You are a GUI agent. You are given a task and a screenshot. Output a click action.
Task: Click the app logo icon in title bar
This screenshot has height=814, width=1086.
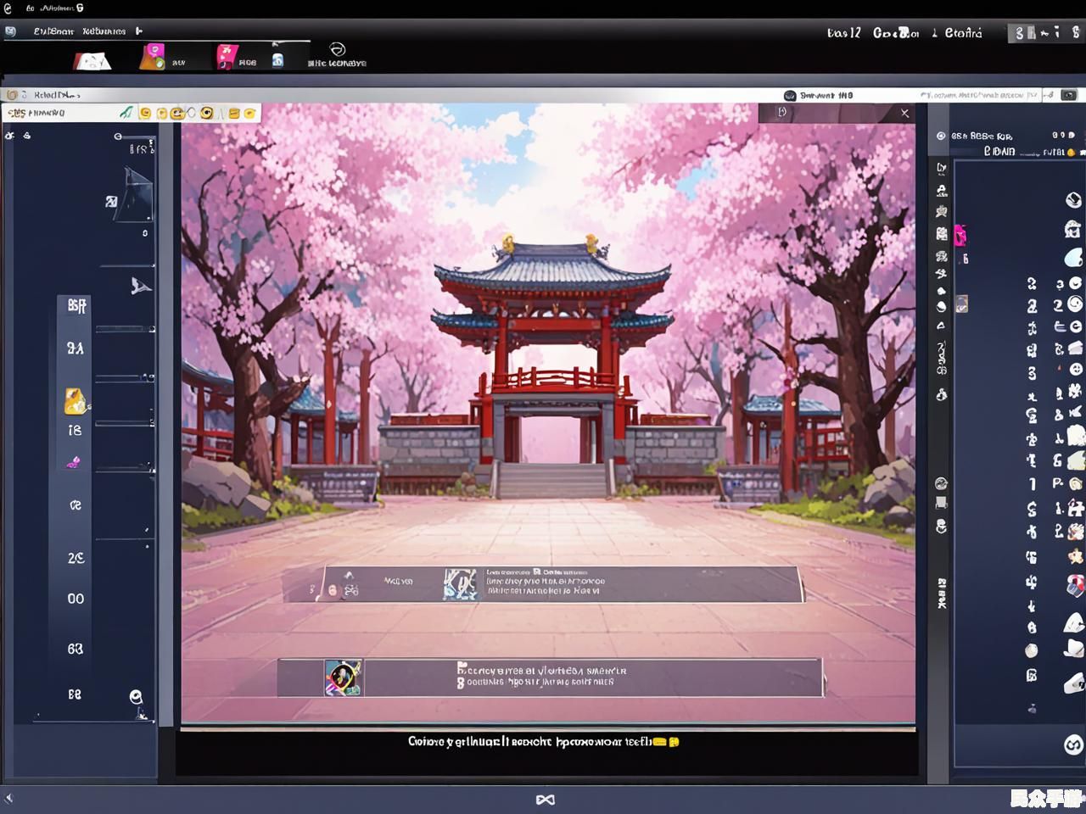[x=8, y=8]
